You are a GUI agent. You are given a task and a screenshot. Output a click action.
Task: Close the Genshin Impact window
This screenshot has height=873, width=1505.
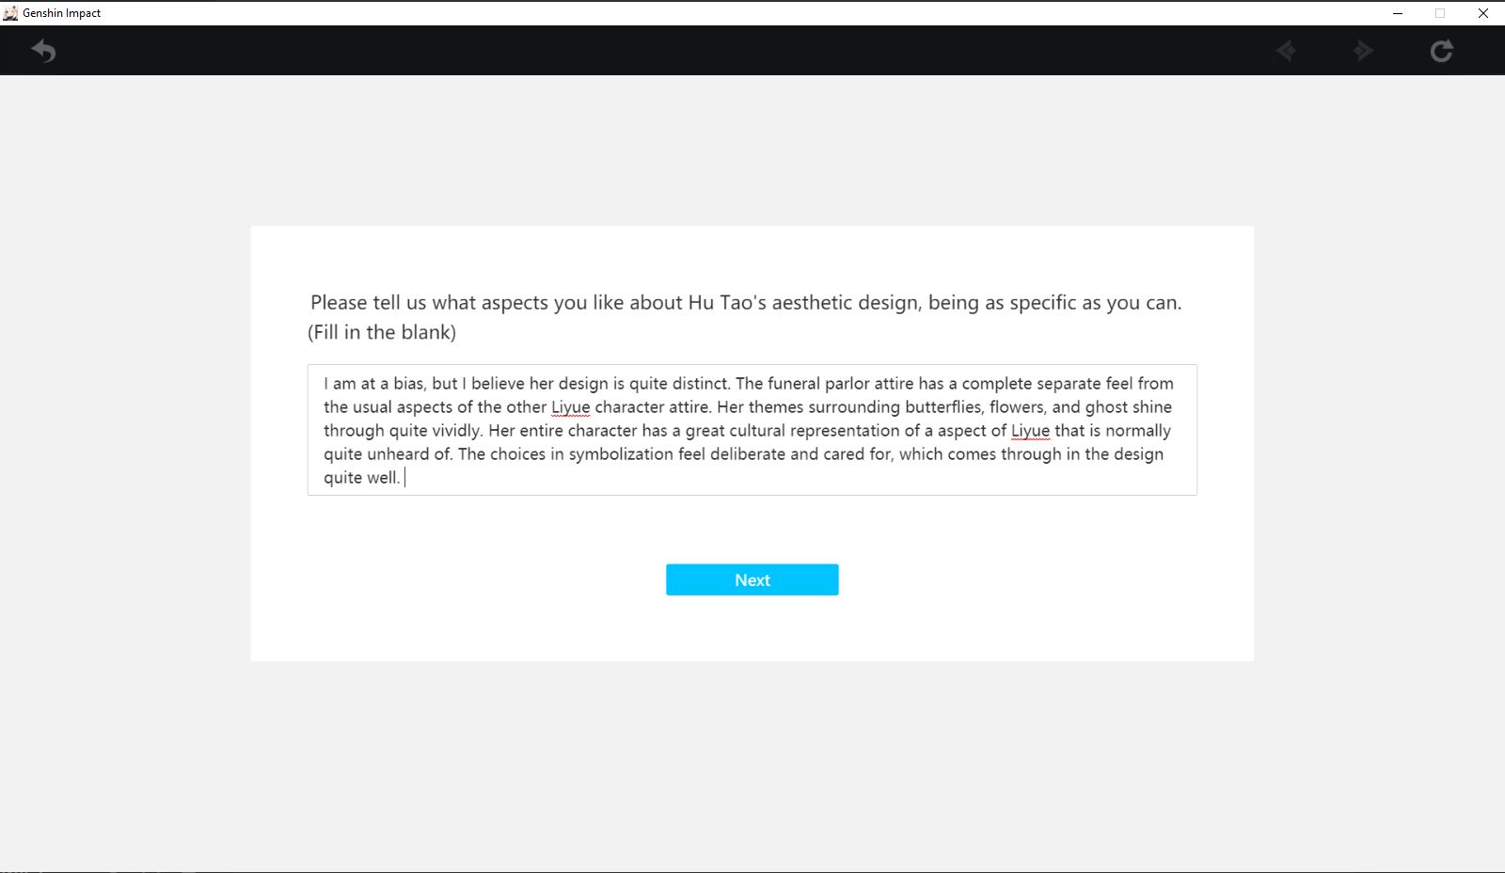(x=1482, y=13)
